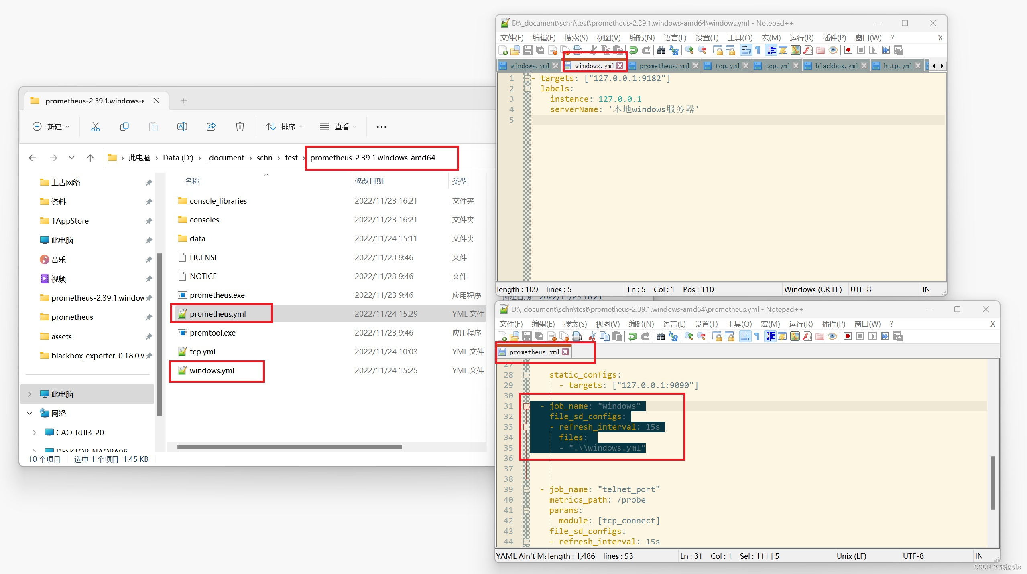Toggle file monitoring (eye) in prometheus.yml window
Image resolution: width=1027 pixels, height=574 pixels.
click(832, 336)
